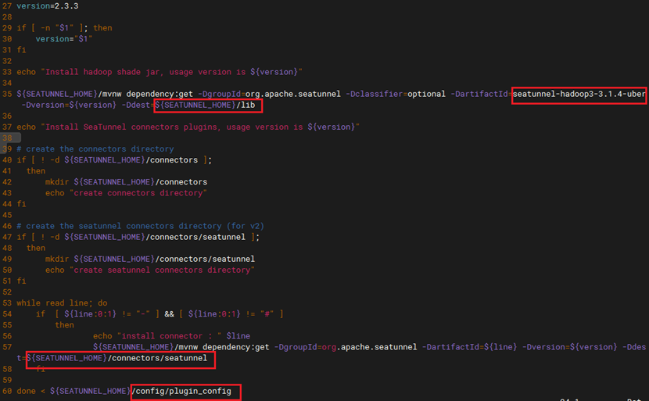The width and height of the screenshot is (649, 401).
Task: Click '/config/plugin_config' on line 60
Action: (x=181, y=391)
